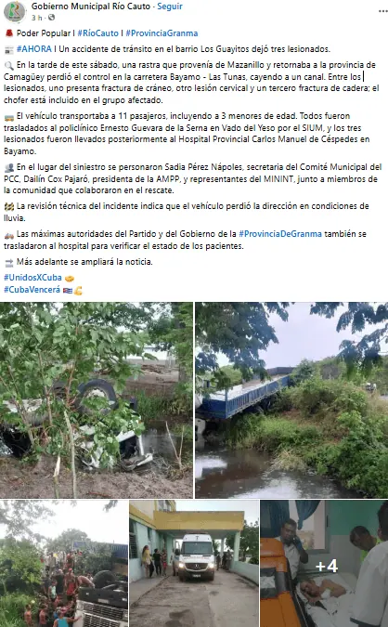Image resolution: width=388 pixels, height=627 pixels.
Task: Open the #RíoCauto hashtag
Action: point(97,33)
